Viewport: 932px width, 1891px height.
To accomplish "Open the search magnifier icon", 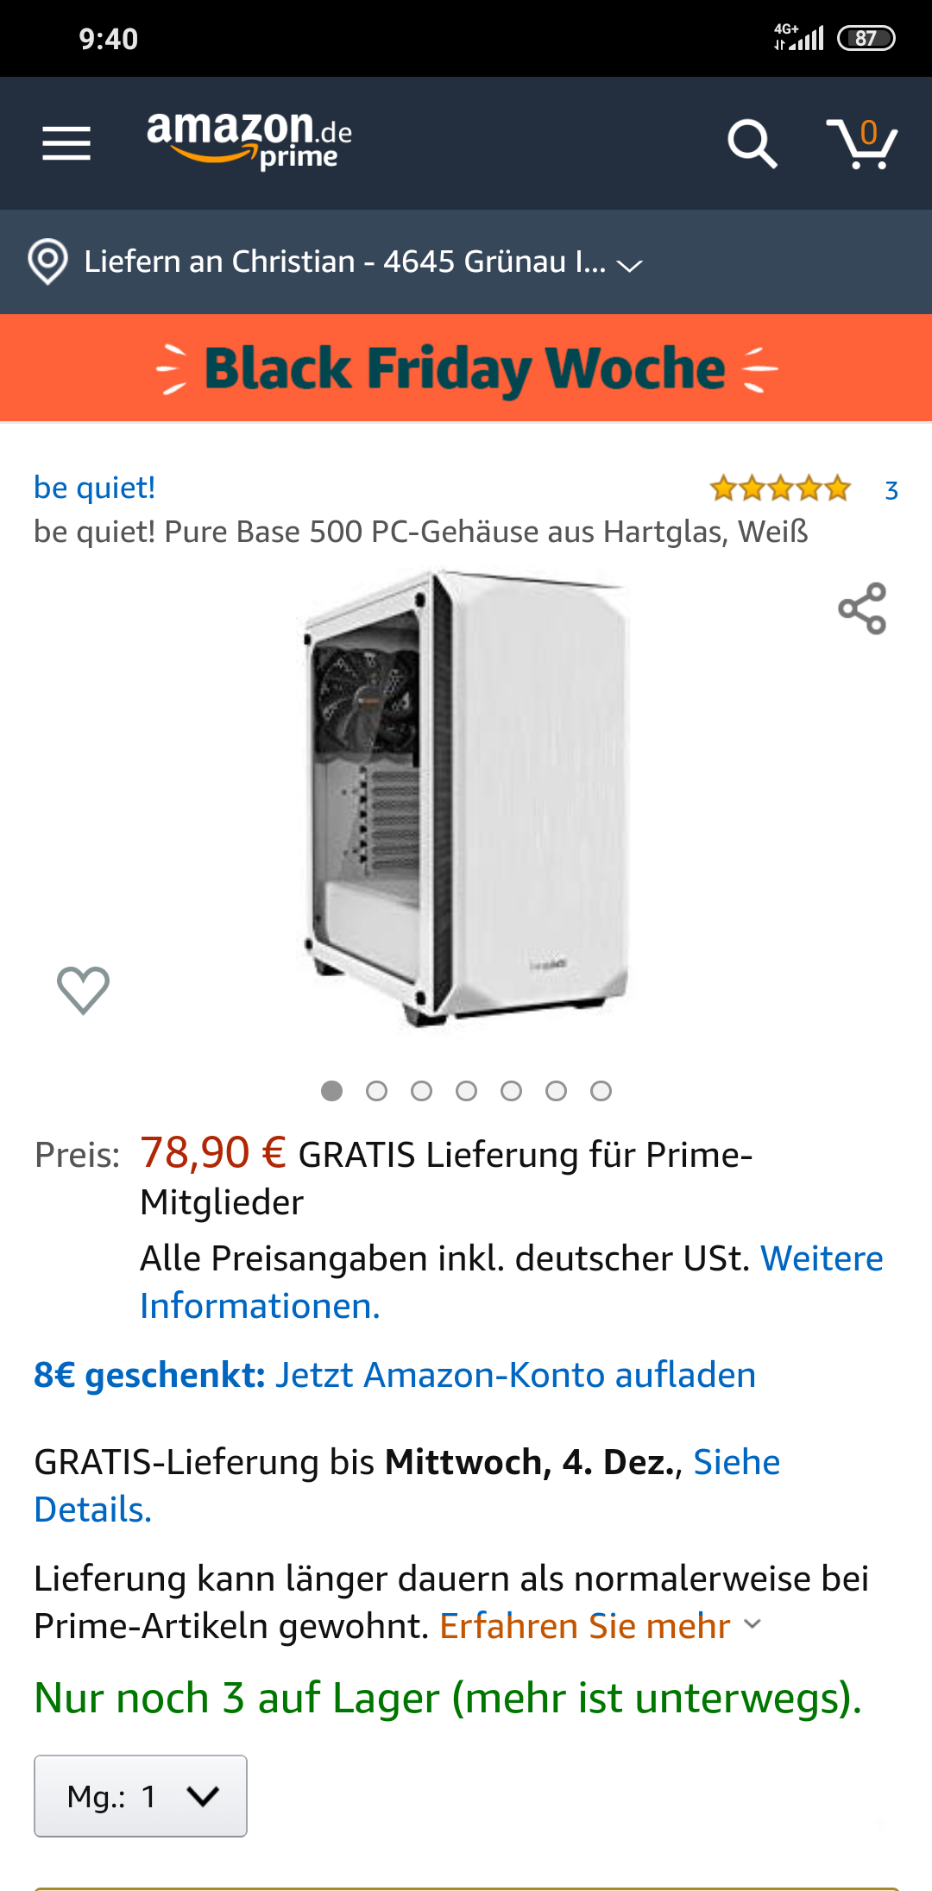I will point(752,143).
